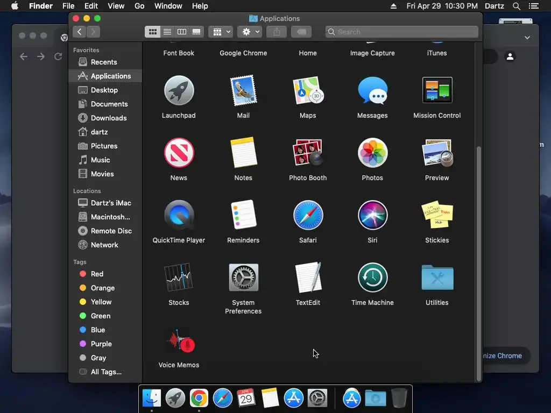551x413 pixels.
Task: Select the Stickies app icon
Action: point(437,215)
